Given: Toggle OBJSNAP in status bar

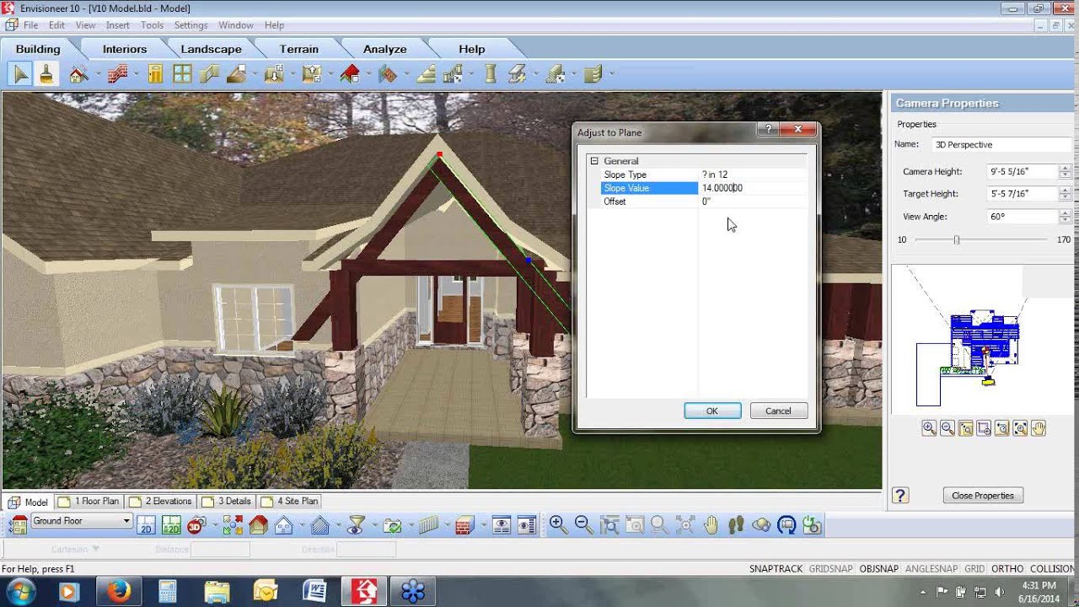Looking at the screenshot, I should [x=879, y=569].
